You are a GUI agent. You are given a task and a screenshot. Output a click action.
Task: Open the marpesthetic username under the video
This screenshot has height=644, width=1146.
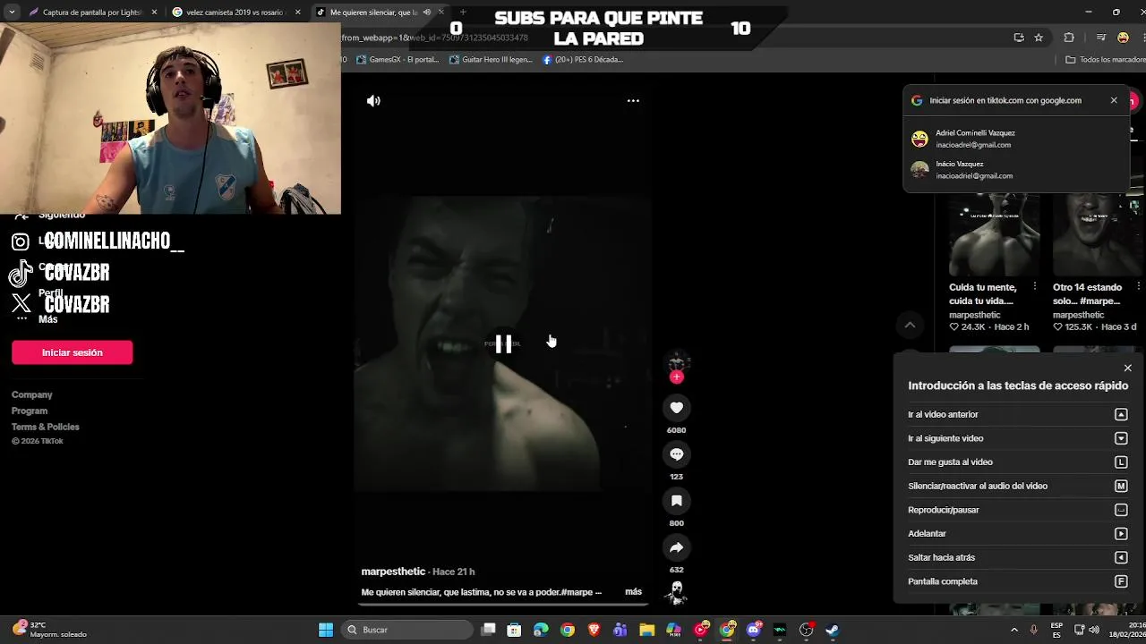click(x=393, y=572)
